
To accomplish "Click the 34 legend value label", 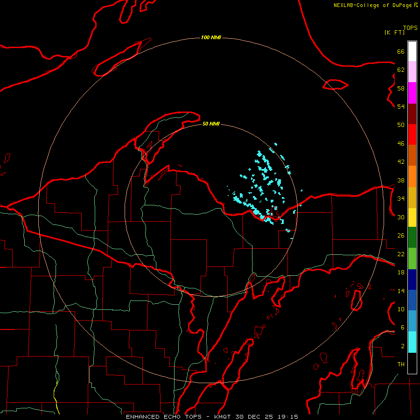I will coord(401,199).
